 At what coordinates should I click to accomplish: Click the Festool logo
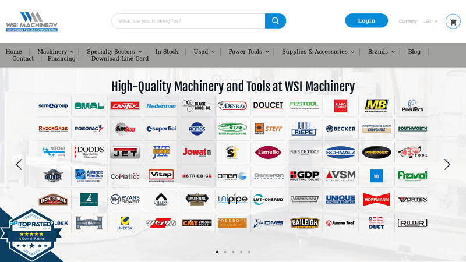tap(304, 105)
